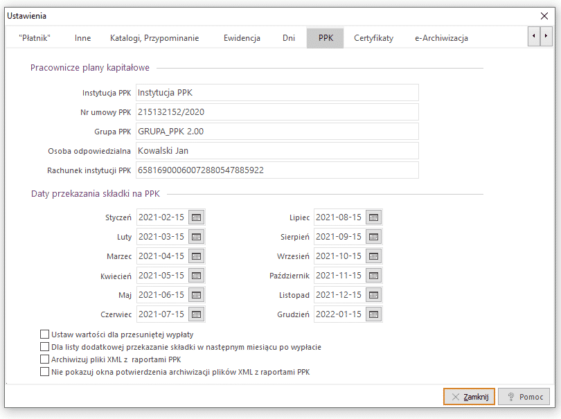Open the Certyfikaty tab
The width and height of the screenshot is (561, 419).
373,38
